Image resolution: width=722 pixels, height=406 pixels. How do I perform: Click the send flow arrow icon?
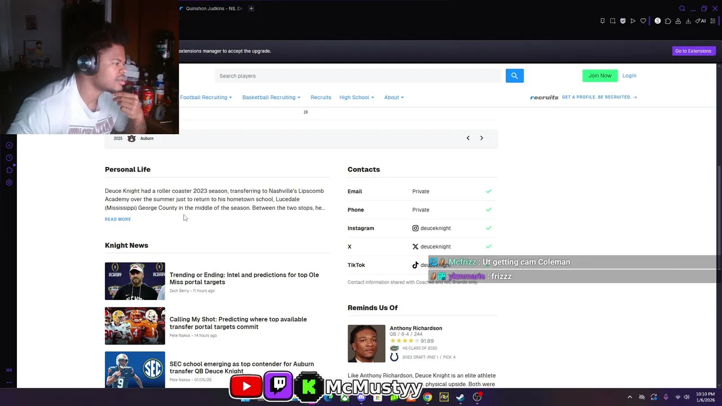click(633, 21)
